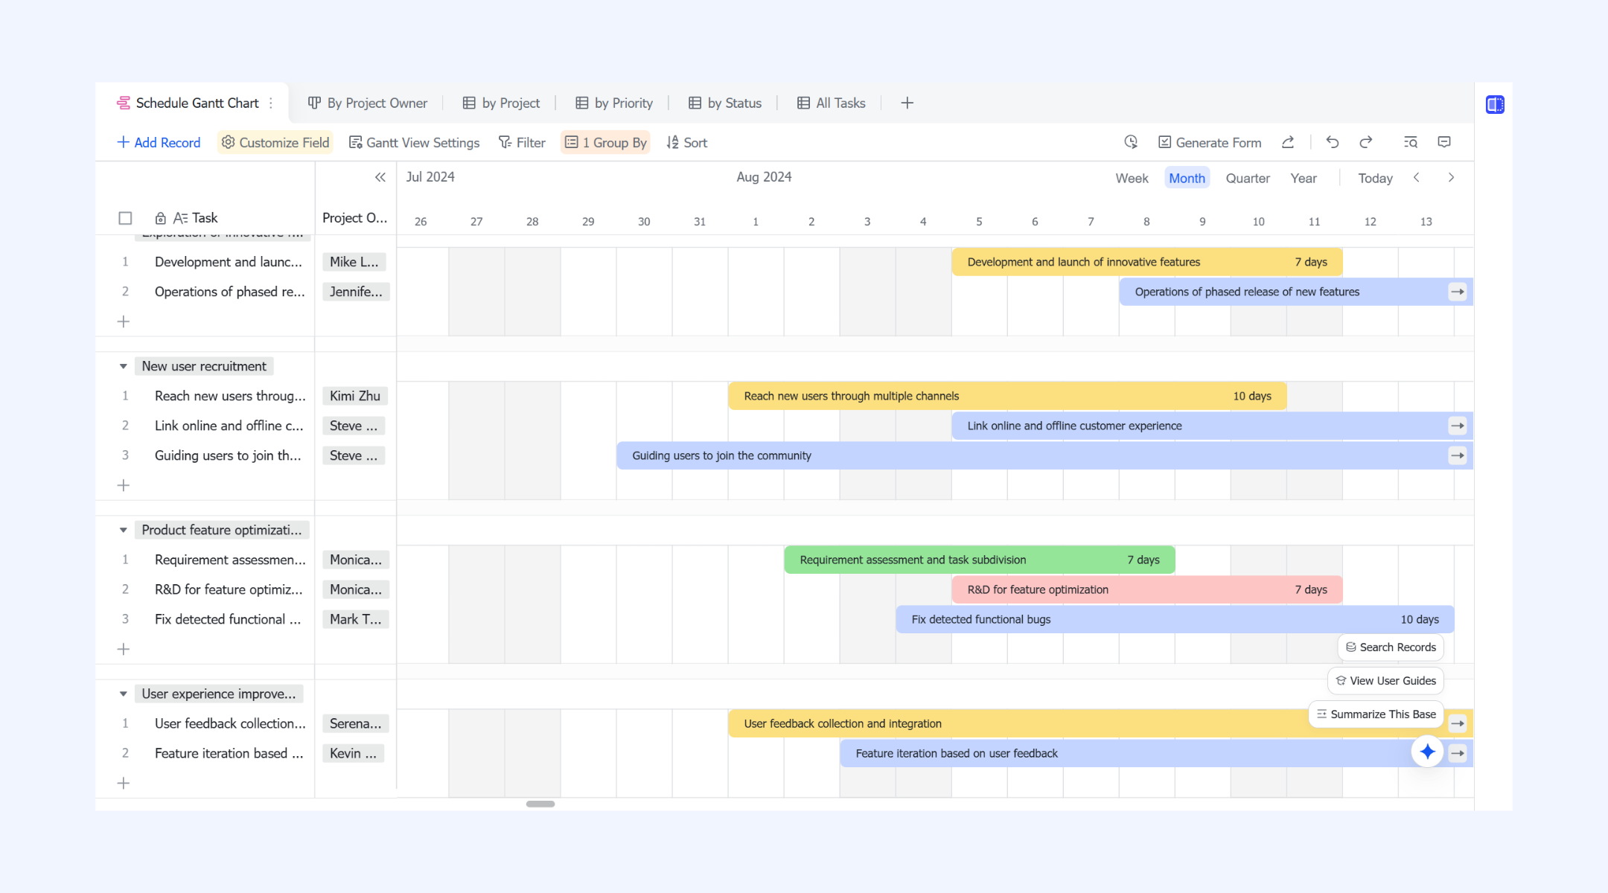The width and height of the screenshot is (1608, 893).
Task: Toggle the blue side panel icon
Action: coord(1495,105)
